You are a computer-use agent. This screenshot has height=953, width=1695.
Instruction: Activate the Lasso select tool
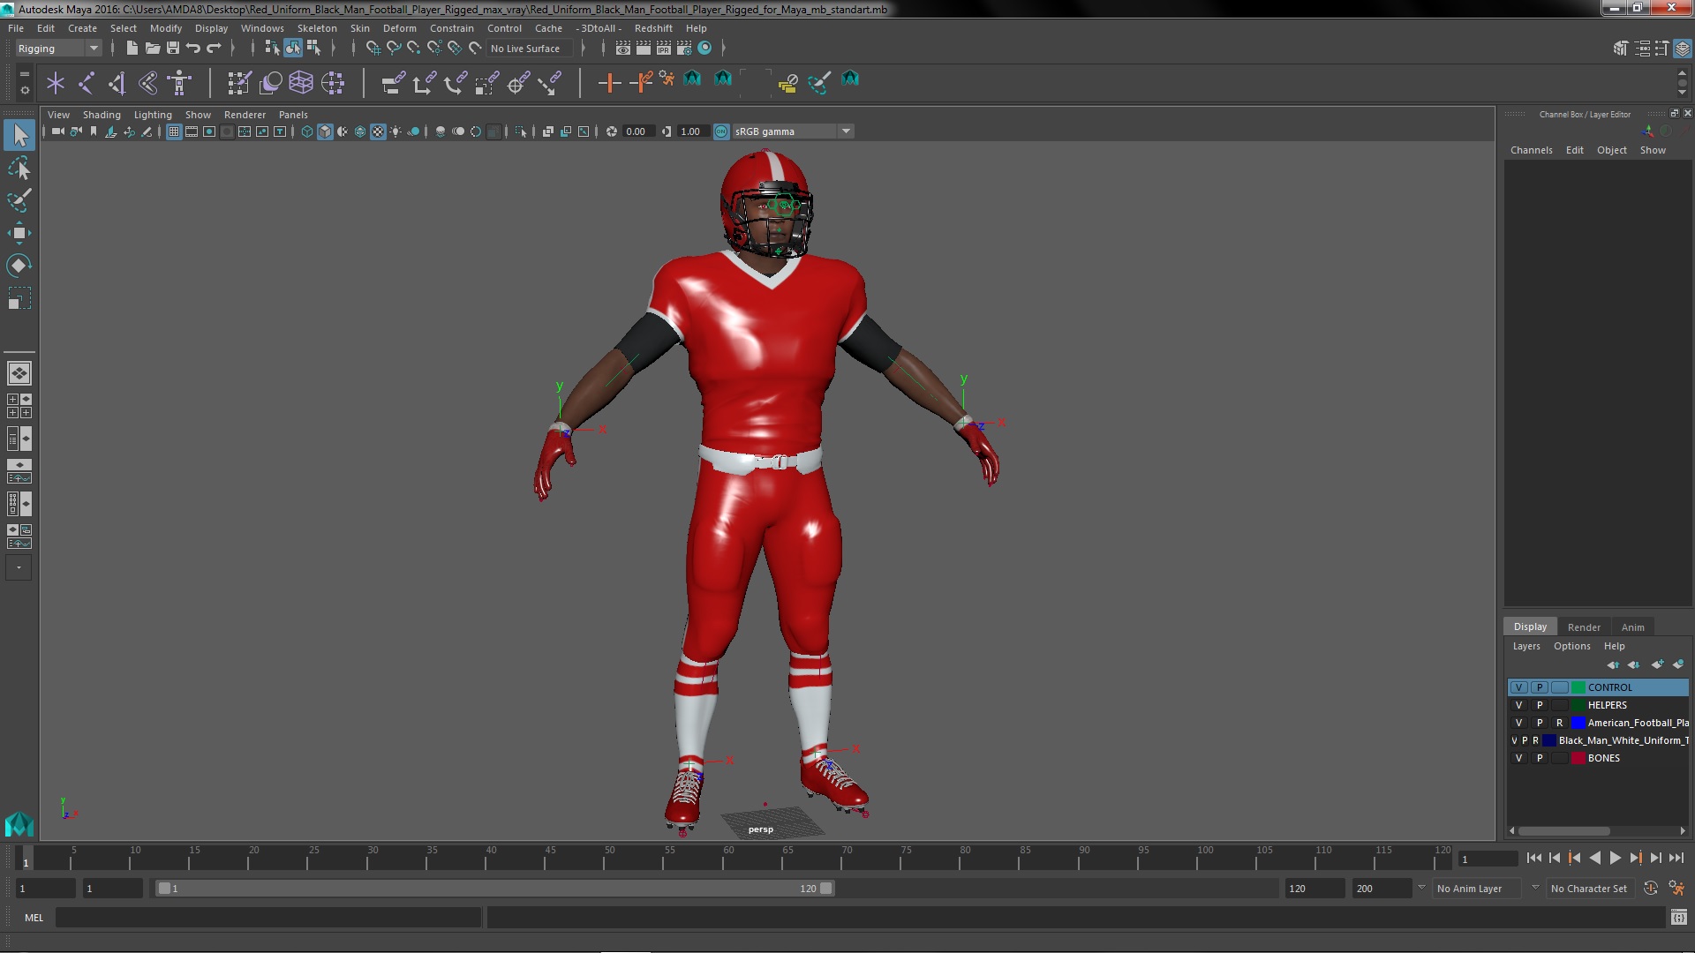(19, 168)
